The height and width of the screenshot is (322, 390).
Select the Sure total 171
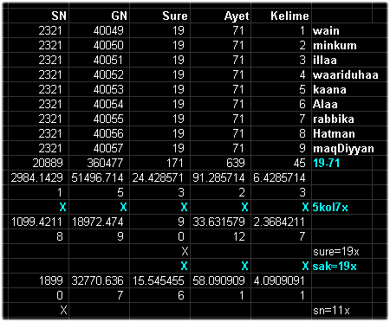174,163
